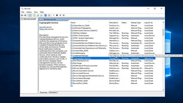Select the gear icon of Data Usage
The image size is (183, 103).
tap(71, 63)
